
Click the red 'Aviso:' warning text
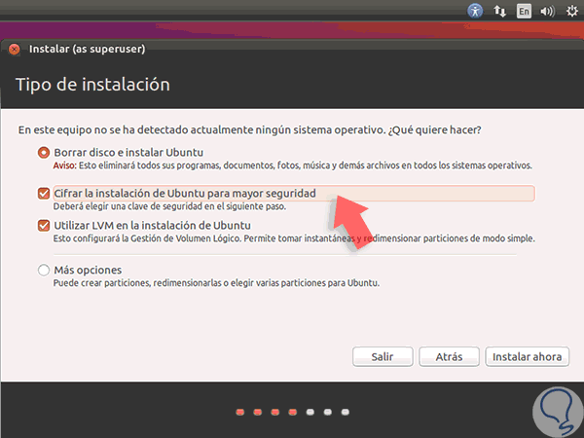[65, 165]
